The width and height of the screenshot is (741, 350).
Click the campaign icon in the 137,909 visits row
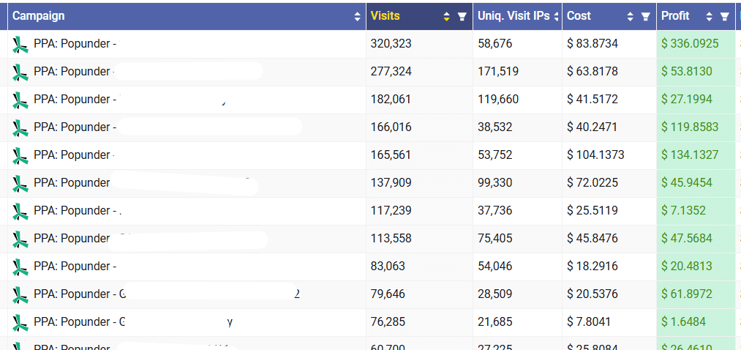[x=20, y=183]
